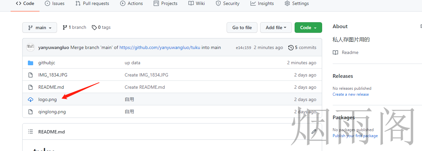View the 0 tags link
The image size is (422, 151).
click(101, 27)
